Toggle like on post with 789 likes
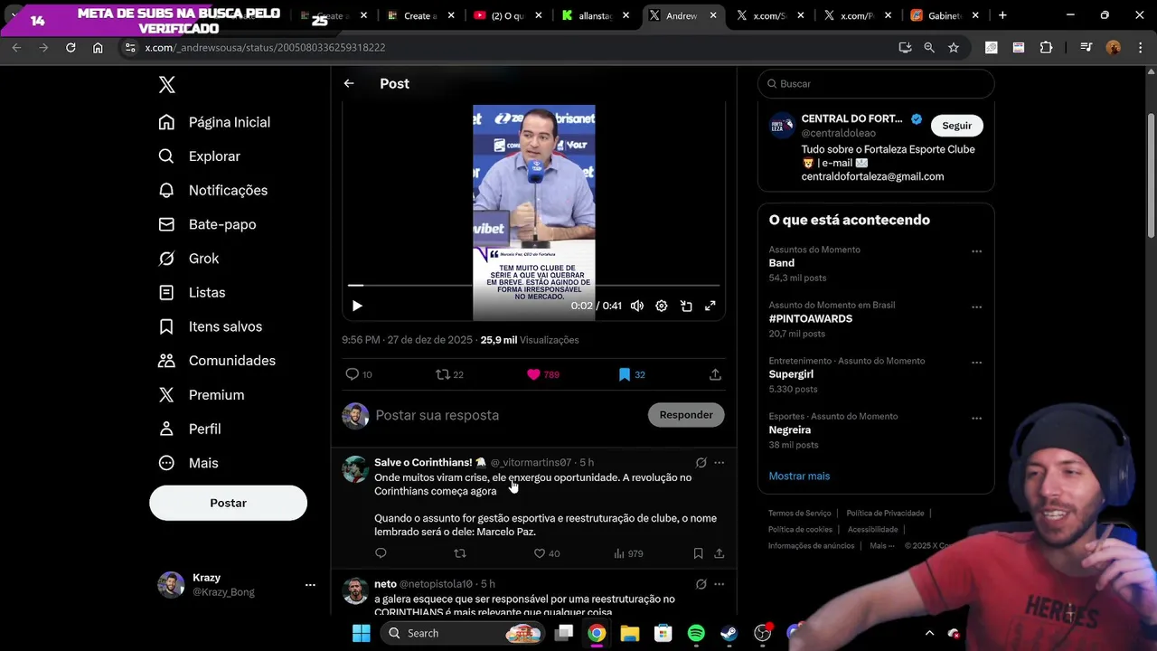1157x651 pixels. tap(542, 374)
